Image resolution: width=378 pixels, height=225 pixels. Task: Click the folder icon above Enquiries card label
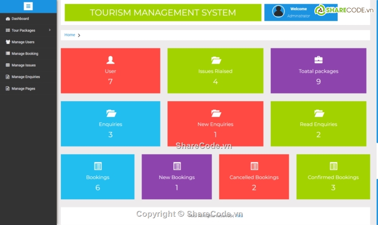point(111,113)
